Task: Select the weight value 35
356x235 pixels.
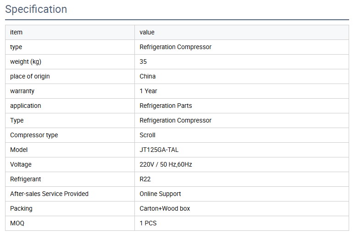Action: [x=143, y=62]
